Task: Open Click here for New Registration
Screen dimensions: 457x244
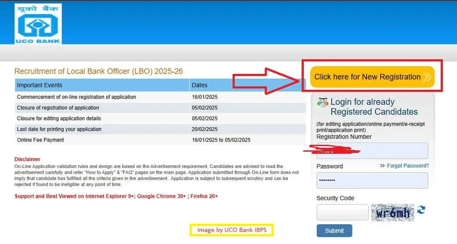Action: pyautogui.click(x=372, y=77)
